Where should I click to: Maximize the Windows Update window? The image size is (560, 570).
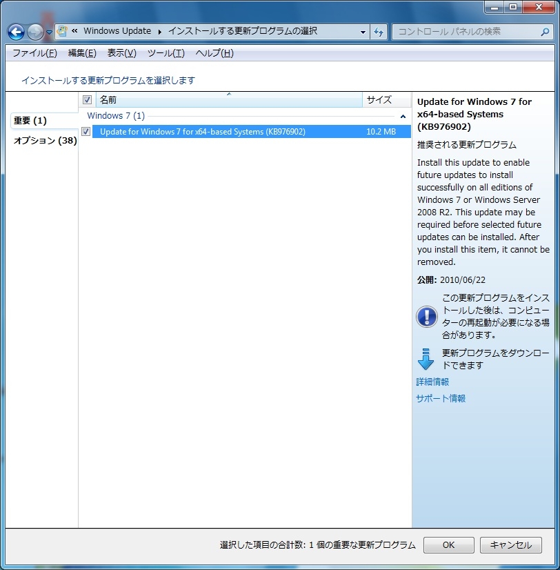(512, 8)
